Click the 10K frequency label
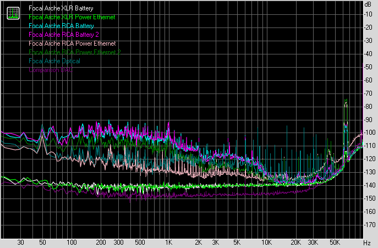The height and width of the screenshot is (248, 378). 267,243
